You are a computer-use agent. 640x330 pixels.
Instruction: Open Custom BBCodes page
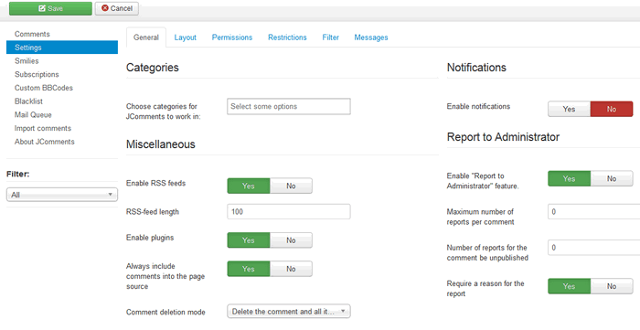[44, 88]
